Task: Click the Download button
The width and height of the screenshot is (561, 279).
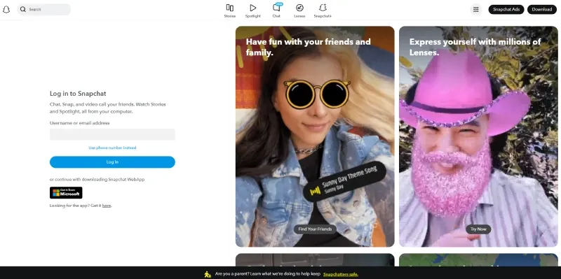Action: click(541, 10)
